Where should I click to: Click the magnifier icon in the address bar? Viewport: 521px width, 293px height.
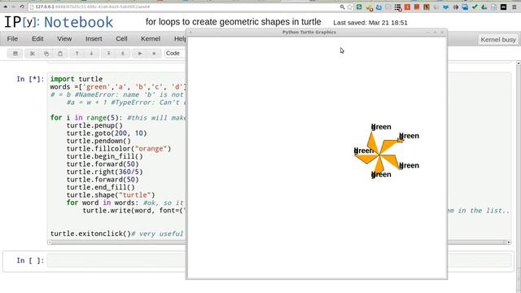click(x=342, y=7)
